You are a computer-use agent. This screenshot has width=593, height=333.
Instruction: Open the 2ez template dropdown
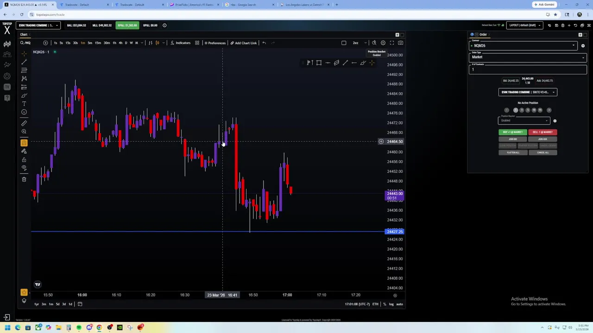pos(359,43)
